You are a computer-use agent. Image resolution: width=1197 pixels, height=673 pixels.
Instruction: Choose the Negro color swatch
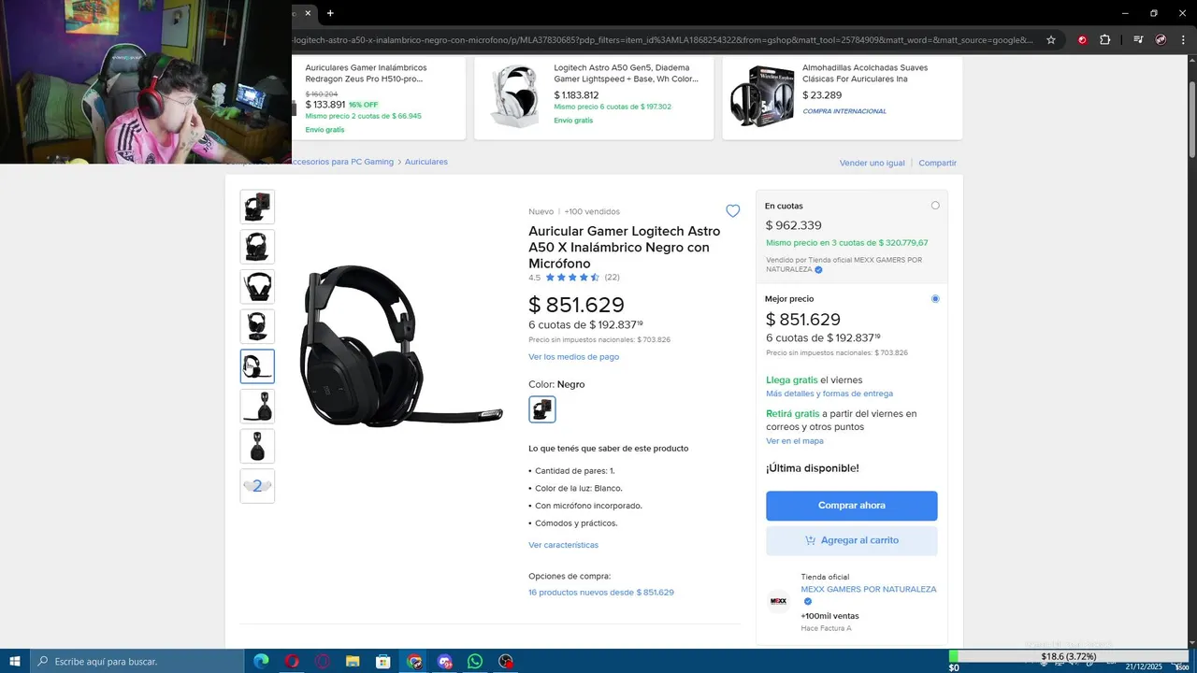(x=541, y=409)
